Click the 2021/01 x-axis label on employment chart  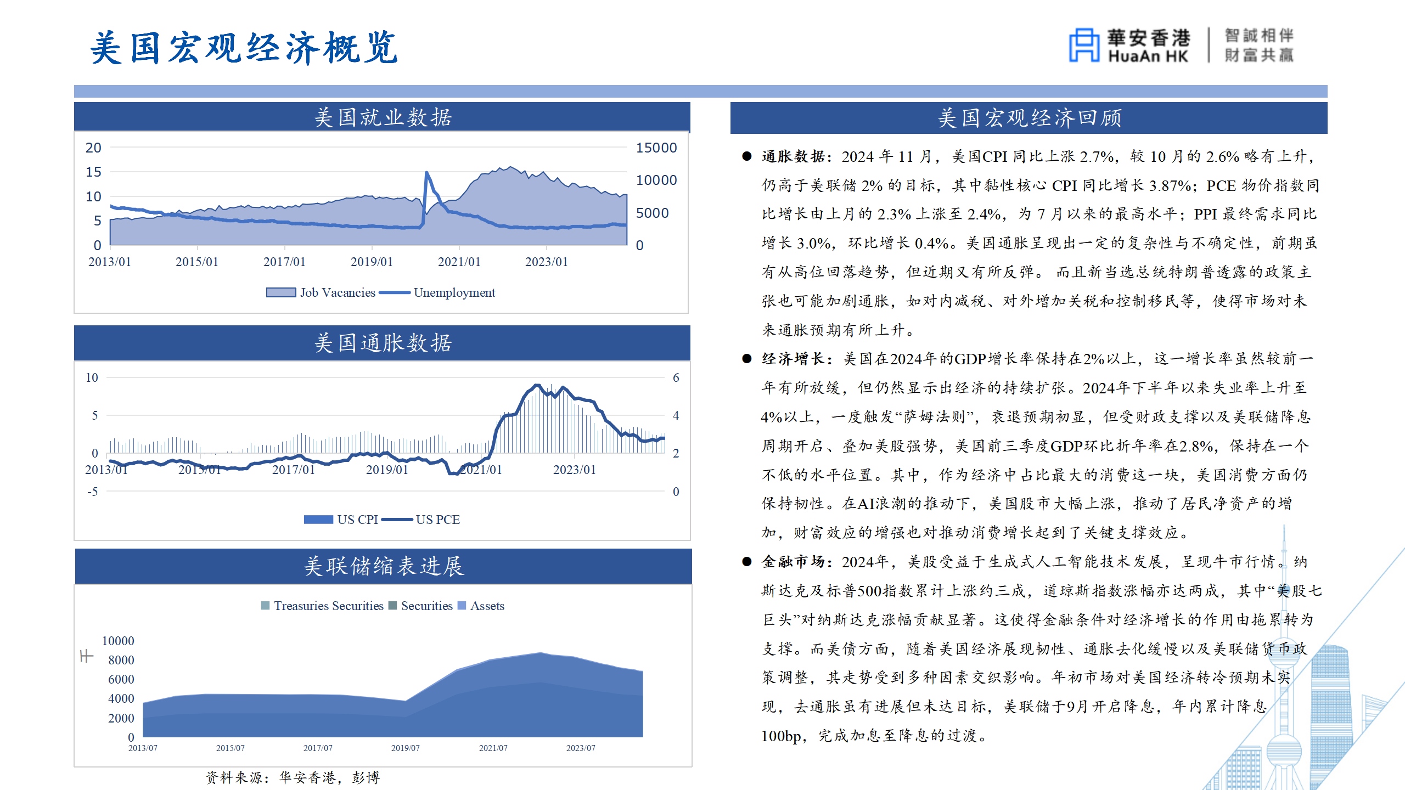pyautogui.click(x=459, y=262)
